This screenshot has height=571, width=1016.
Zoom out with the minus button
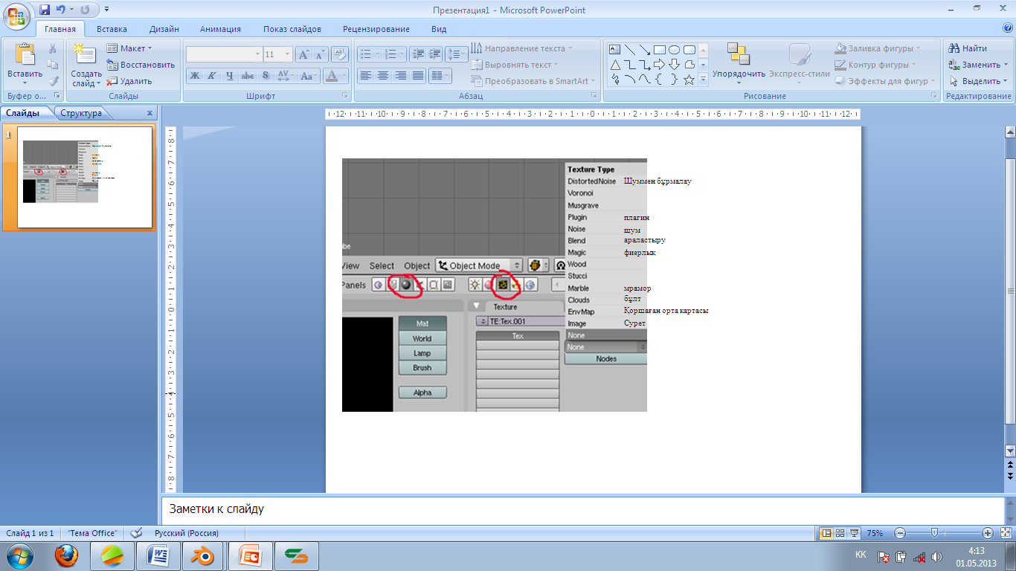pyautogui.click(x=900, y=533)
